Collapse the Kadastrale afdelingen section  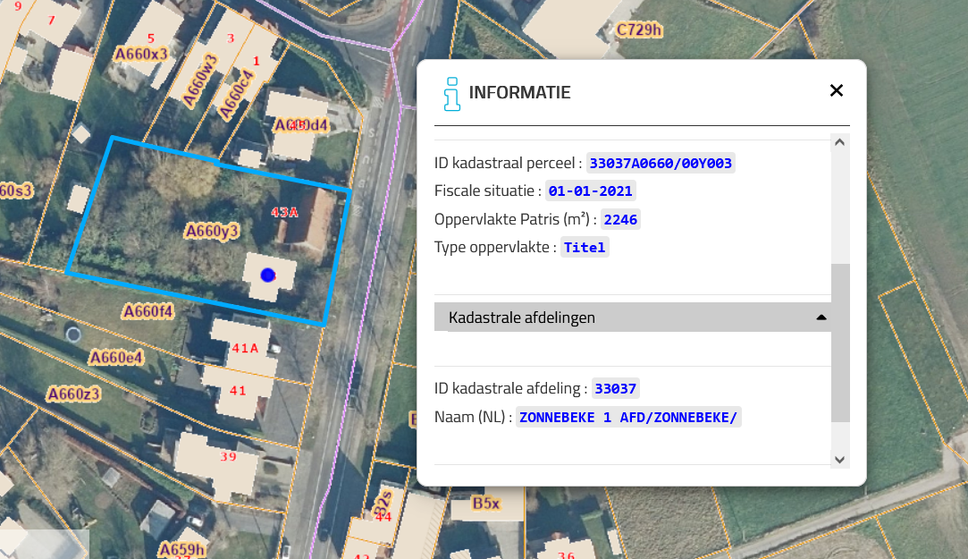pos(522,318)
